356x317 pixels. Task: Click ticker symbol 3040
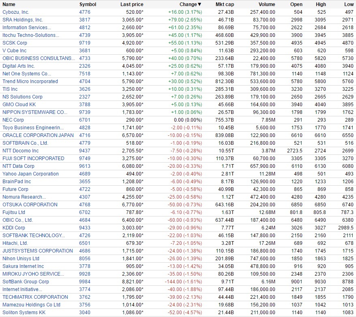coord(85,313)
